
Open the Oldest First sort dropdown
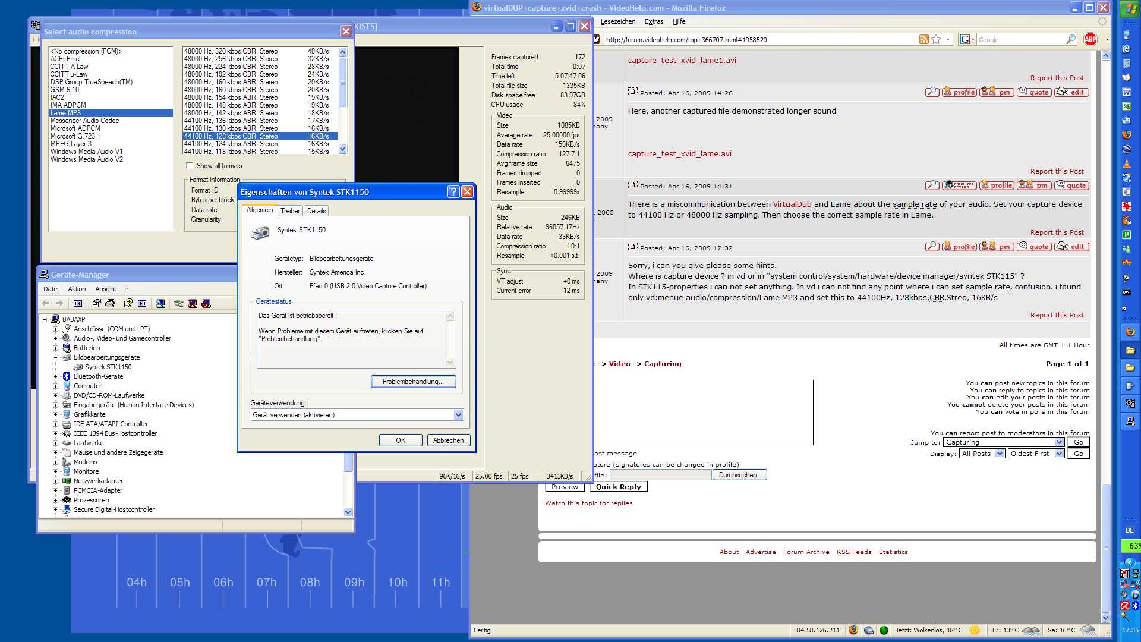pos(1059,454)
